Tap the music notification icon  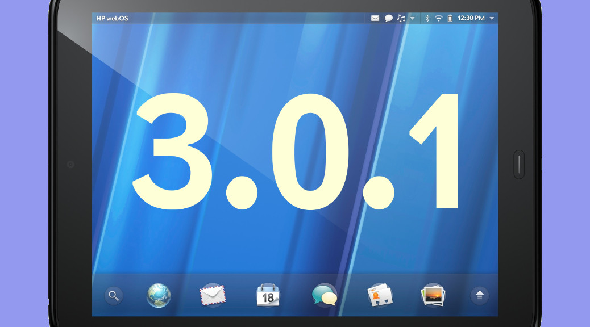coord(401,18)
